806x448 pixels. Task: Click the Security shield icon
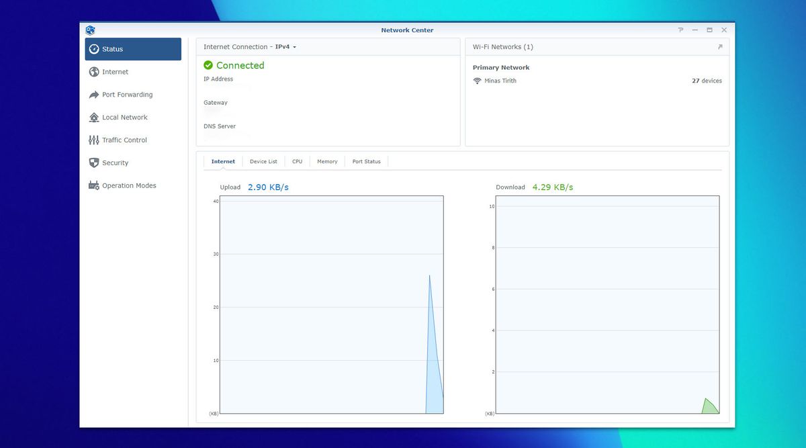point(94,163)
